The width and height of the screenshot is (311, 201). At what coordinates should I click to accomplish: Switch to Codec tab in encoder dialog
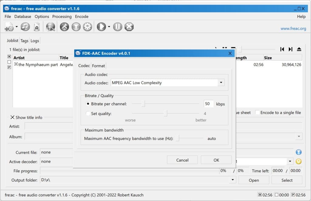click(84, 66)
